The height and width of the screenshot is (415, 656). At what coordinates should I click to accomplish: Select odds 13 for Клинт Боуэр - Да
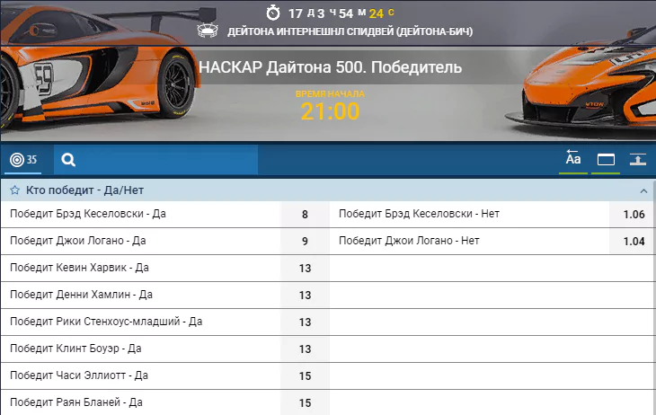point(305,349)
